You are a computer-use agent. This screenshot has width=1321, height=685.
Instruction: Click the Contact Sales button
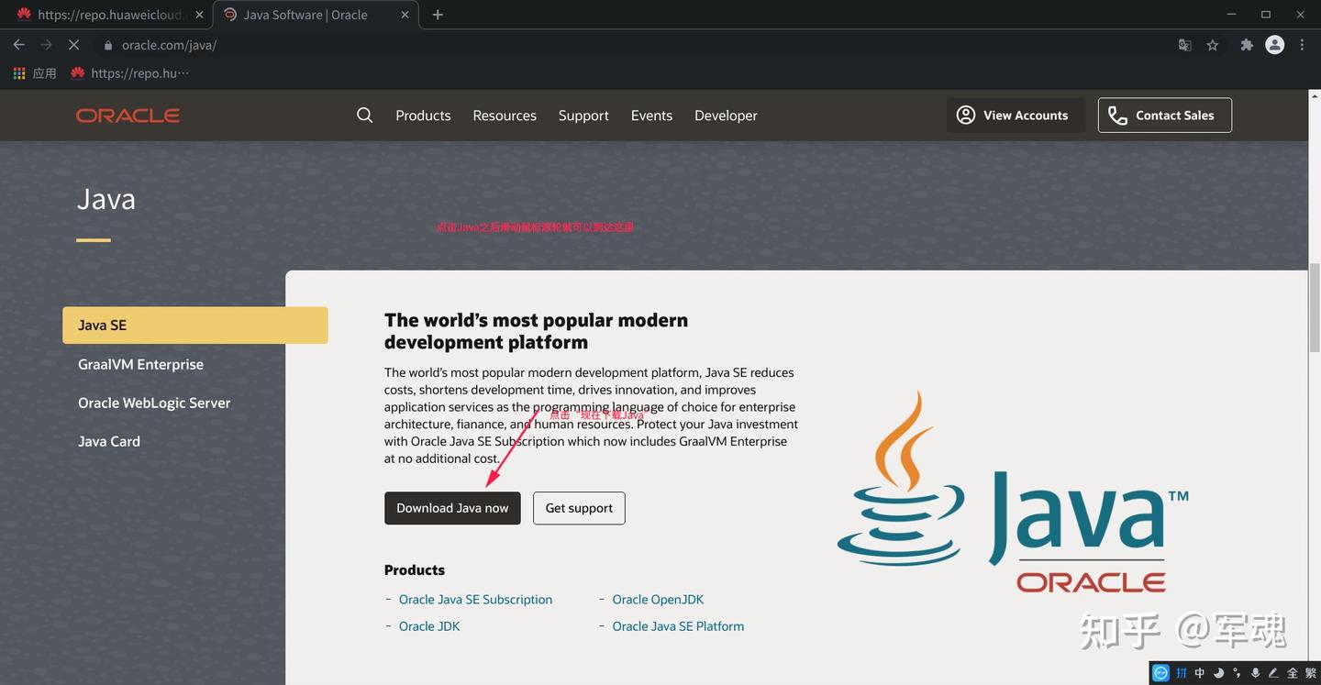(1165, 116)
